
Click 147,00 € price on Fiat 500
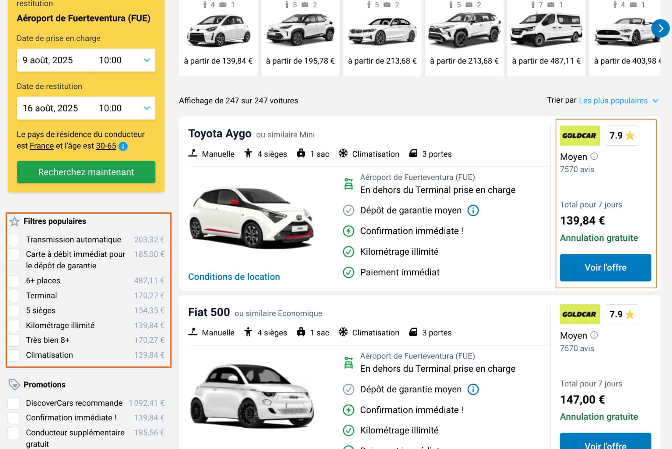click(582, 399)
